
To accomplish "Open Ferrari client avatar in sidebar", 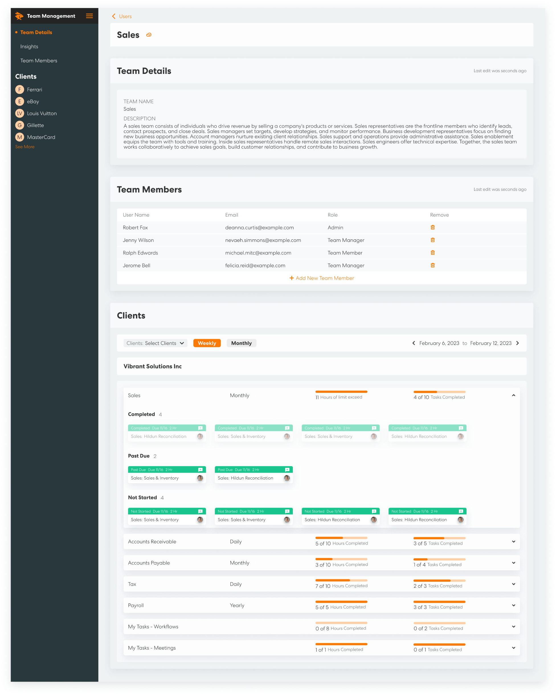I will point(20,89).
